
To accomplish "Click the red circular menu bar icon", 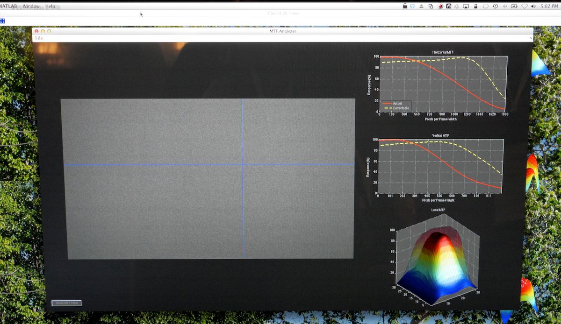I will pos(440,6).
